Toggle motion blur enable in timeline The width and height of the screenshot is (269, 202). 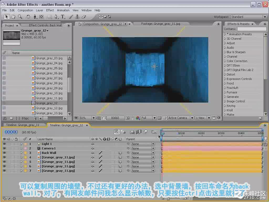pos(146,132)
